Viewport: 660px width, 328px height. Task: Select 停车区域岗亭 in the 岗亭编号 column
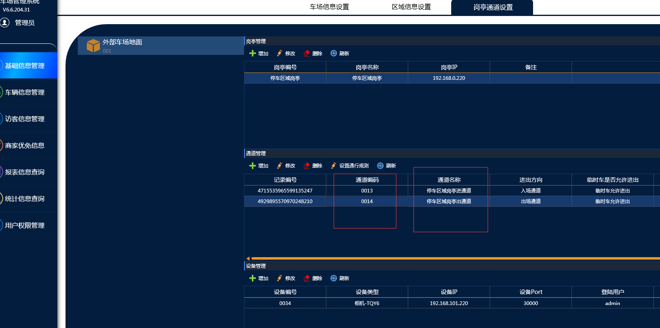click(285, 78)
